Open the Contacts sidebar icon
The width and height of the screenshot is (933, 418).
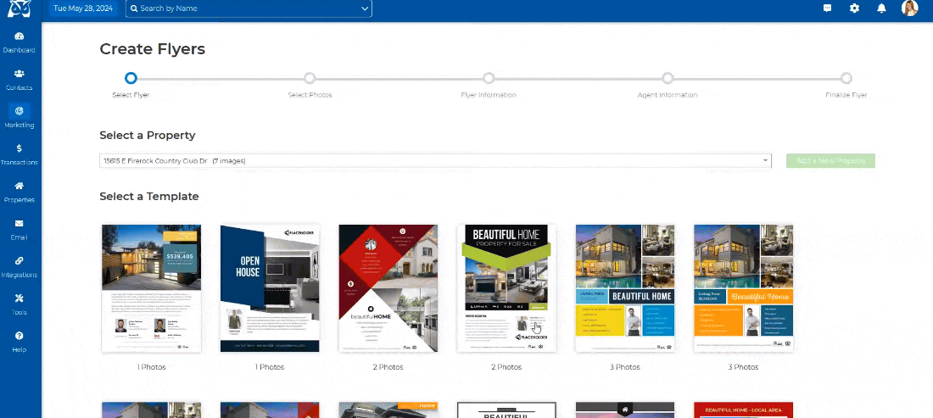coord(19,74)
